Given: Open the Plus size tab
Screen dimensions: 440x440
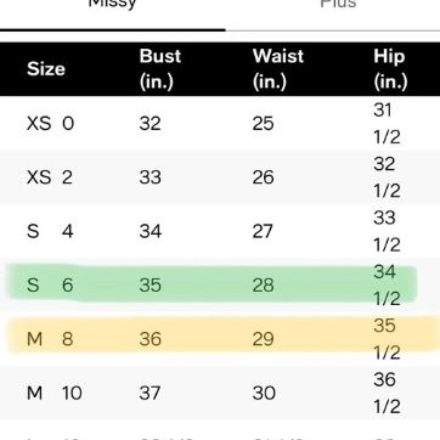Looking at the screenshot, I should coord(338,5).
